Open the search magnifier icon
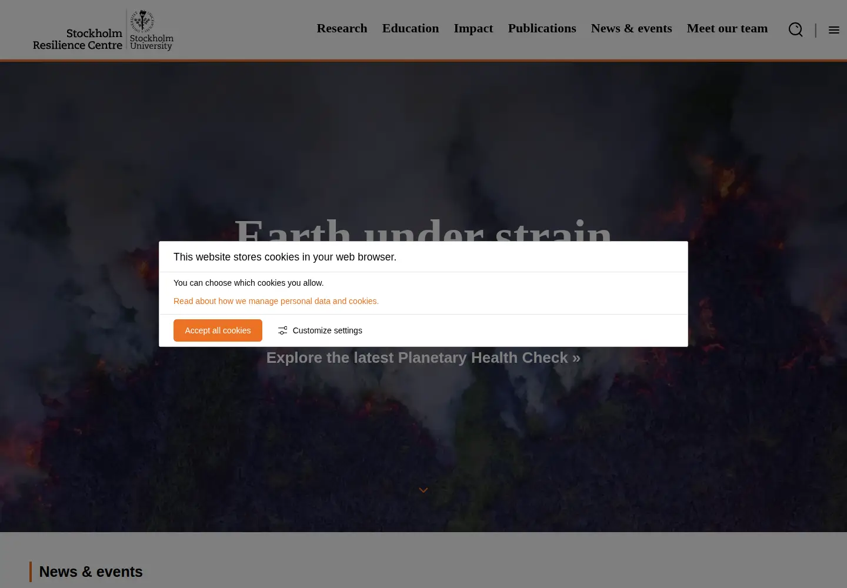 click(x=796, y=29)
